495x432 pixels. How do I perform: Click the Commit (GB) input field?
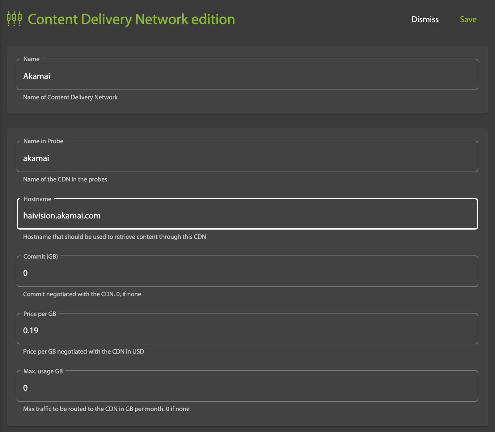[x=247, y=273]
